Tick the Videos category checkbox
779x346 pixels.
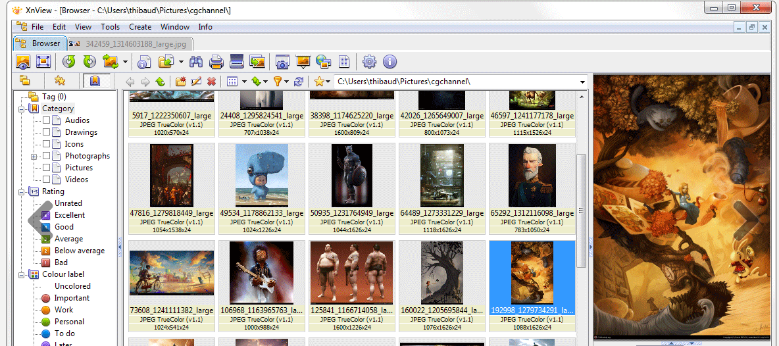click(x=46, y=180)
